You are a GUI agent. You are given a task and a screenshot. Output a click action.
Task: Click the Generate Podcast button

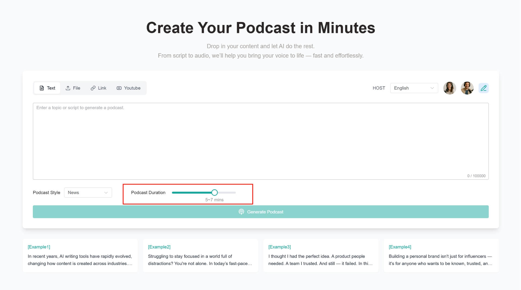point(261,212)
